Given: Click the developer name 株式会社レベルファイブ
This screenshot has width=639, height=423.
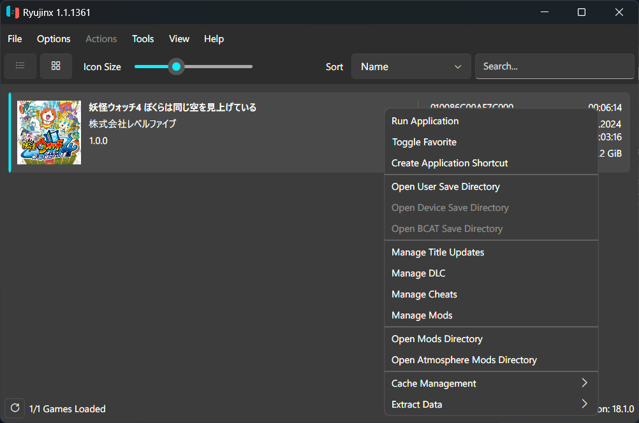Looking at the screenshot, I should pos(133,124).
